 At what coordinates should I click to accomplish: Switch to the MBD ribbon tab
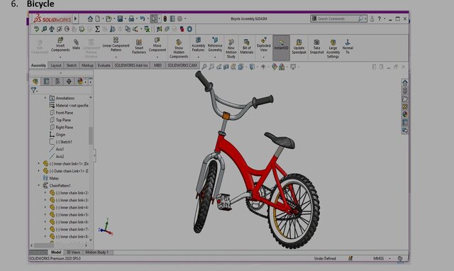[x=157, y=65]
